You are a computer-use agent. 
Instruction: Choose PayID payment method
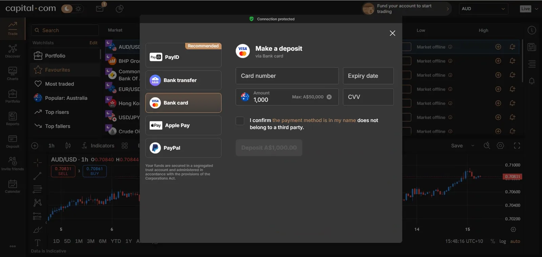tap(183, 55)
